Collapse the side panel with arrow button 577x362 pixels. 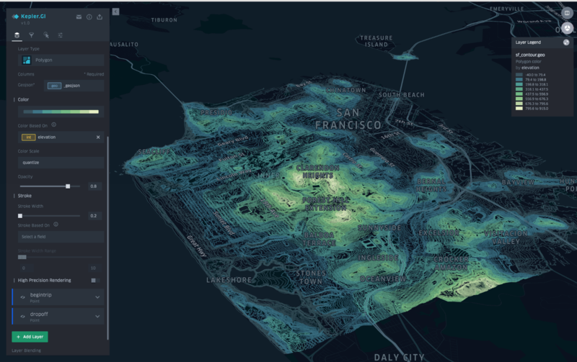(115, 12)
